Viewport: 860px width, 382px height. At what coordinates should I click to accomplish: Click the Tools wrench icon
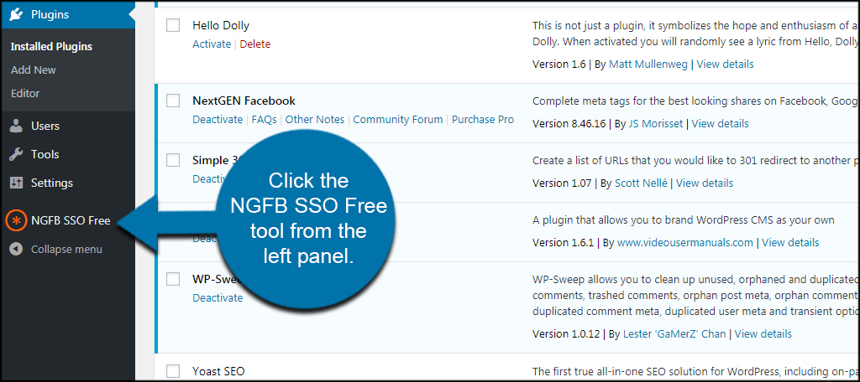[x=17, y=154]
